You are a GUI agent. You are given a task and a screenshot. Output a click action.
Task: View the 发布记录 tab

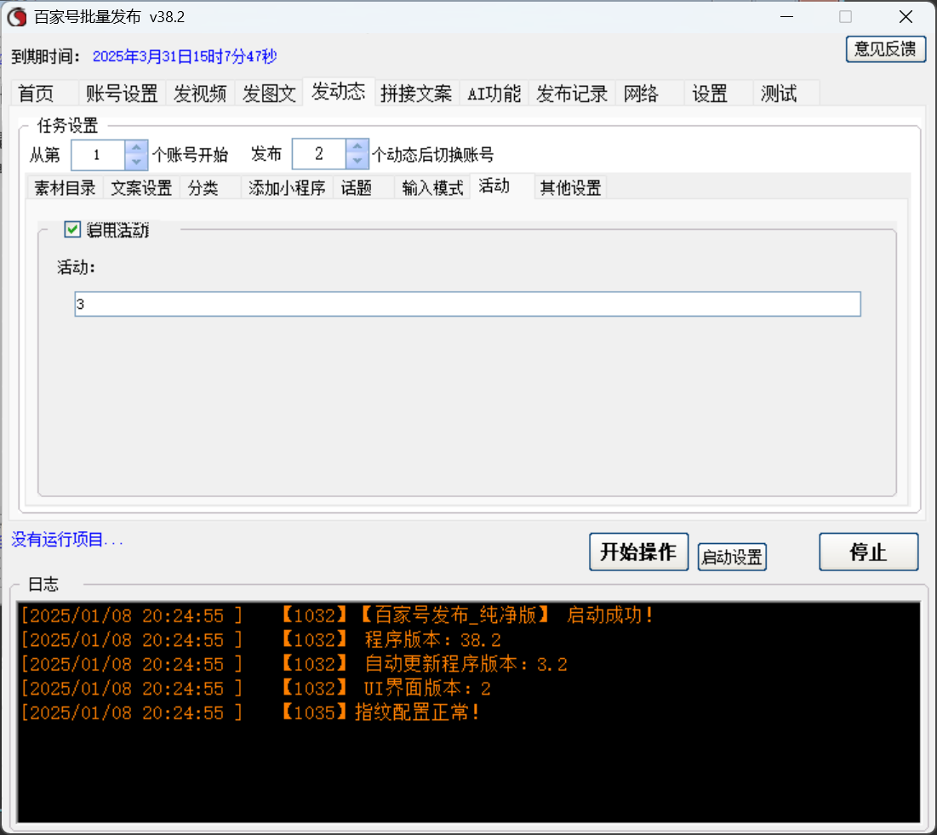[x=572, y=94]
